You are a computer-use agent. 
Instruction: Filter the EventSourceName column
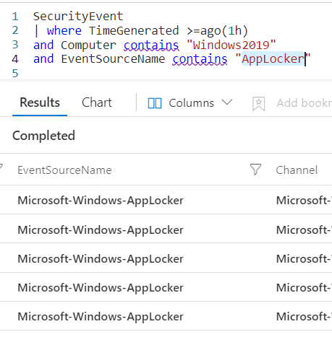255,170
